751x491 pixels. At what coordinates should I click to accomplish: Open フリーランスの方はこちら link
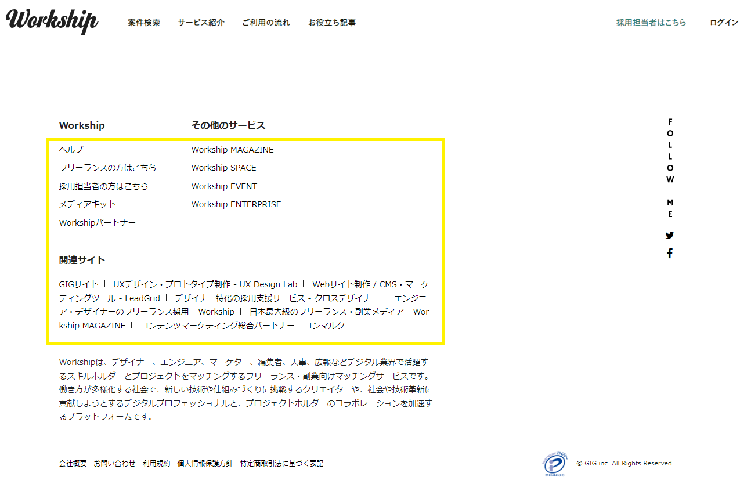pyautogui.click(x=108, y=168)
